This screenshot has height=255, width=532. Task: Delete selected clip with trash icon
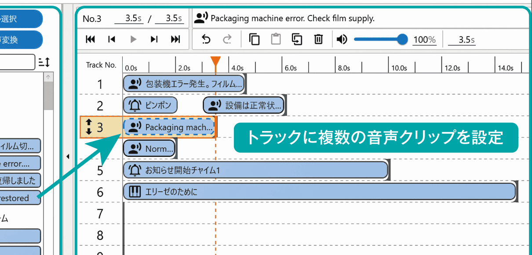pos(318,40)
